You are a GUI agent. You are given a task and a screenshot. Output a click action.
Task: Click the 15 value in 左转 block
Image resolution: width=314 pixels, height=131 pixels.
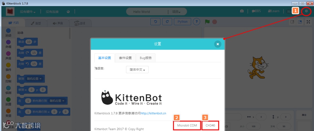tap(34, 64)
